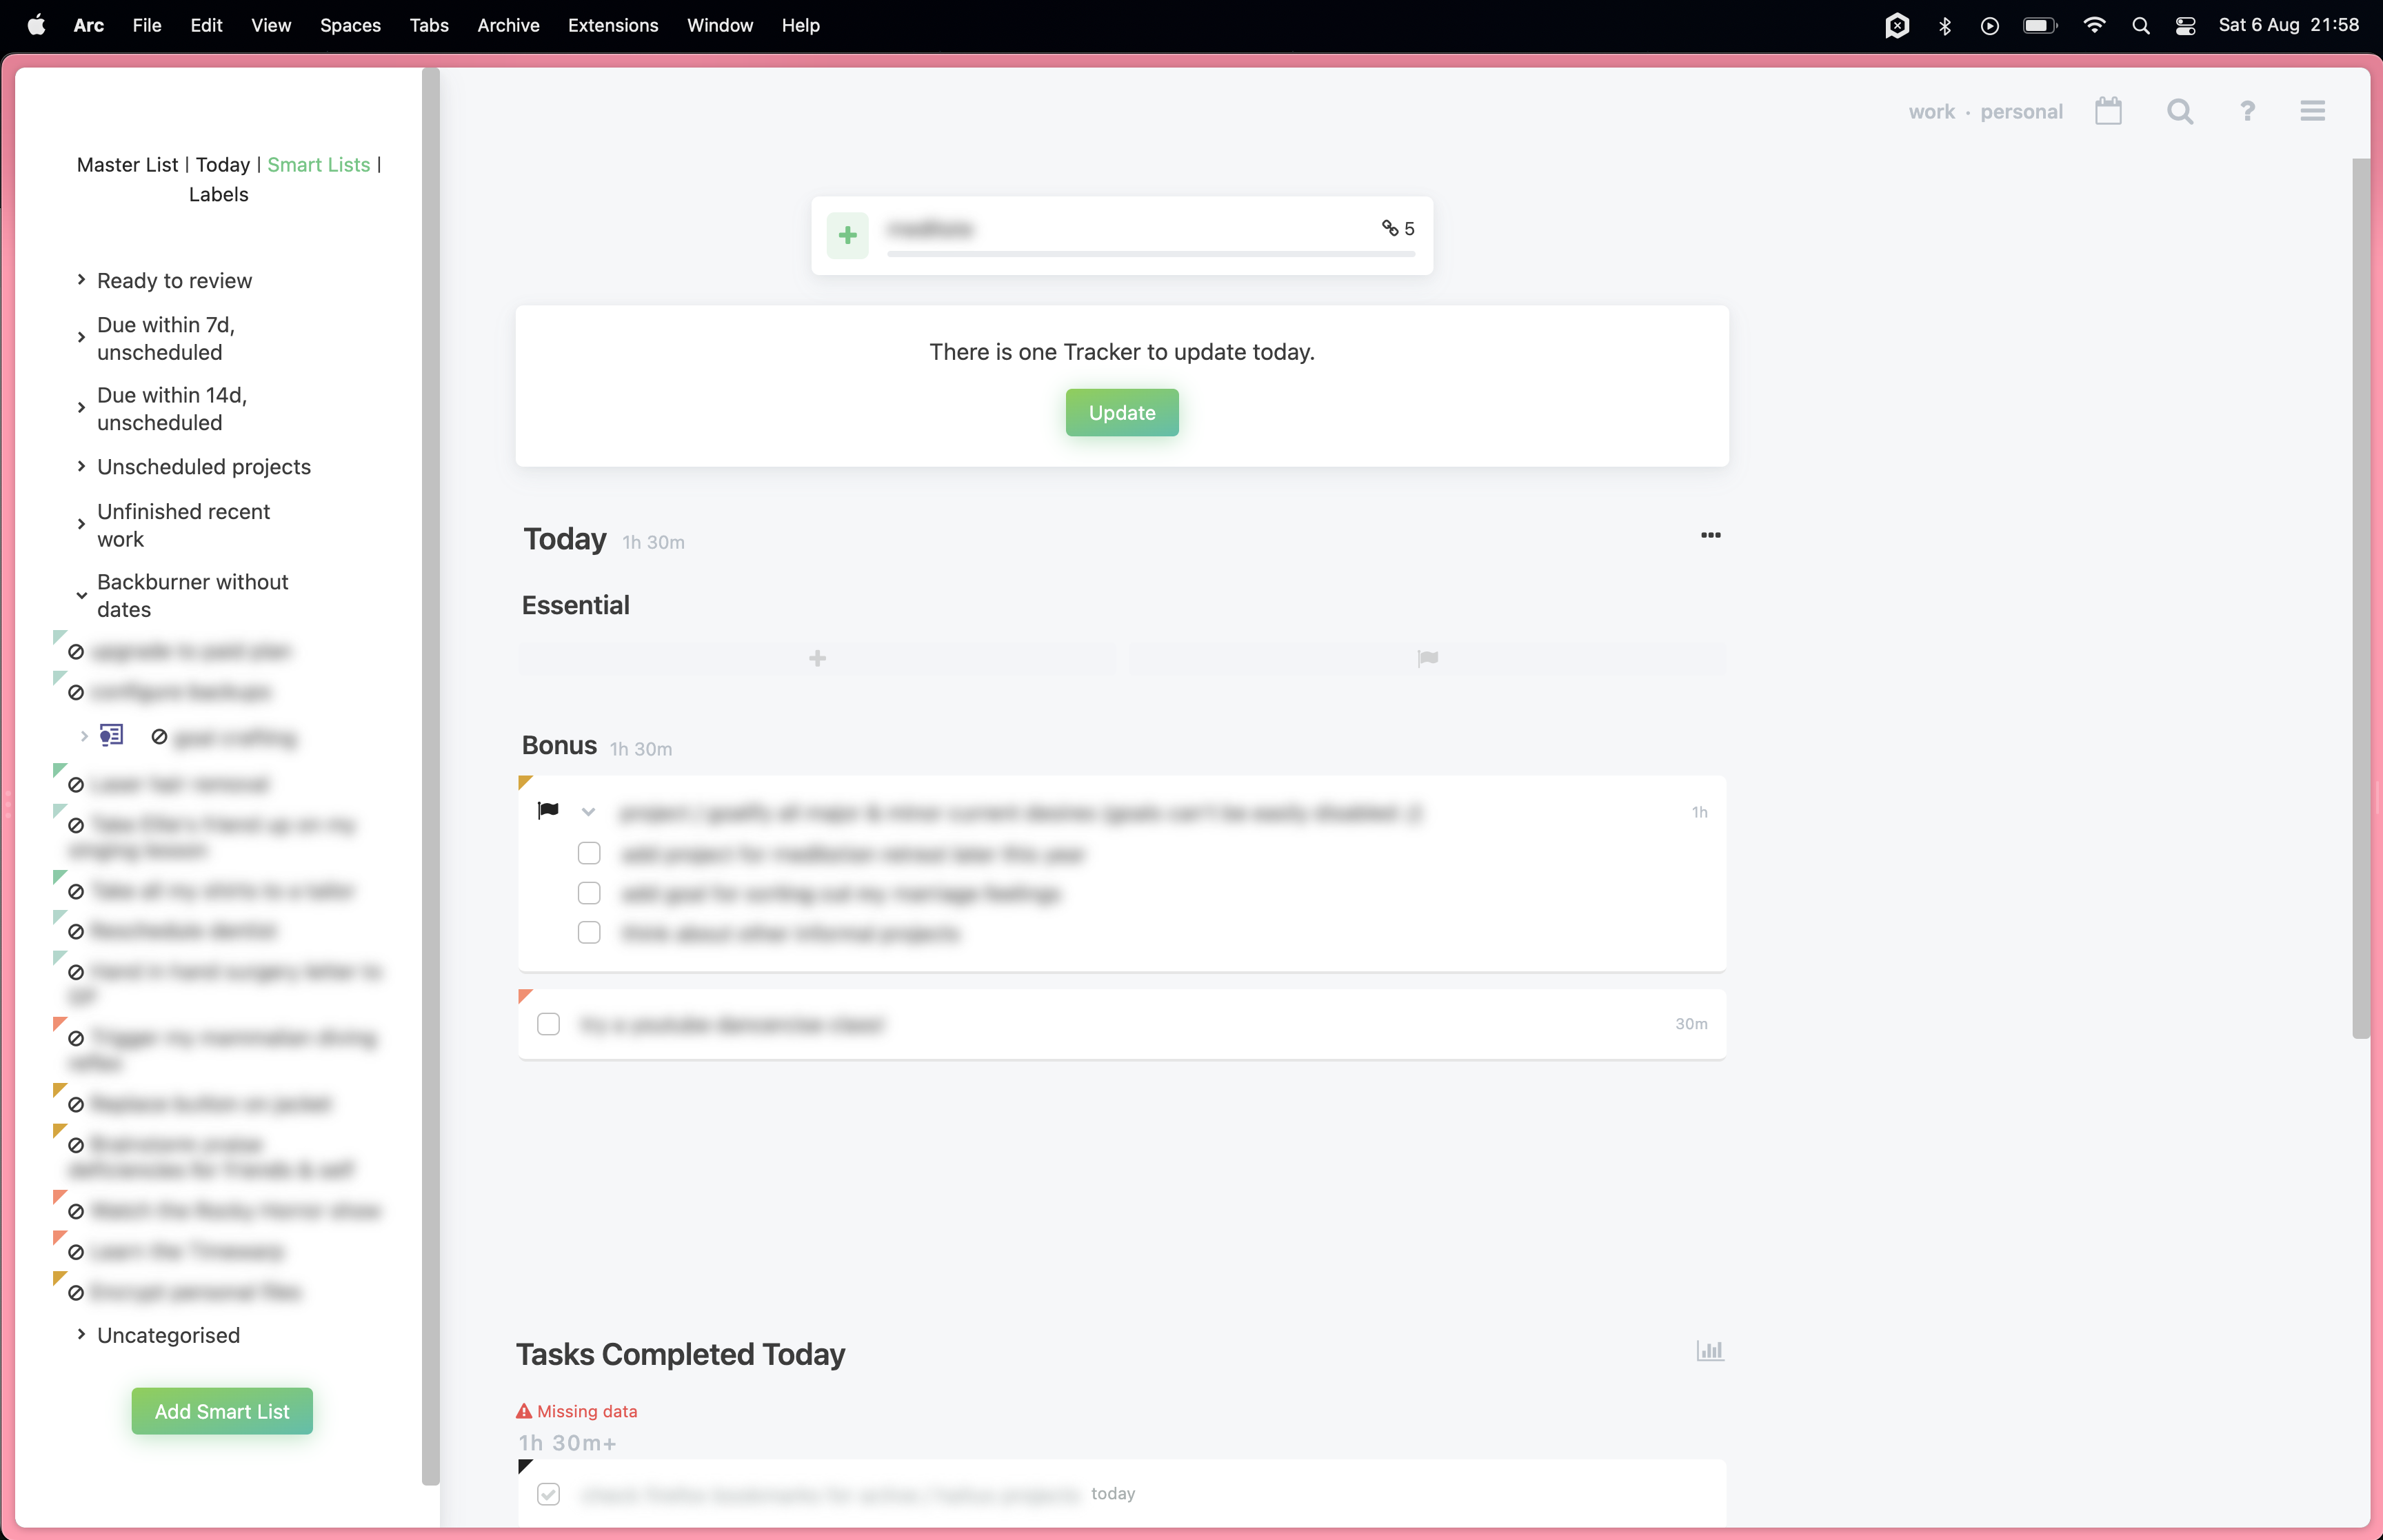Collapse the Bonus project subtasks chevron
The width and height of the screenshot is (2383, 1540).
click(588, 812)
